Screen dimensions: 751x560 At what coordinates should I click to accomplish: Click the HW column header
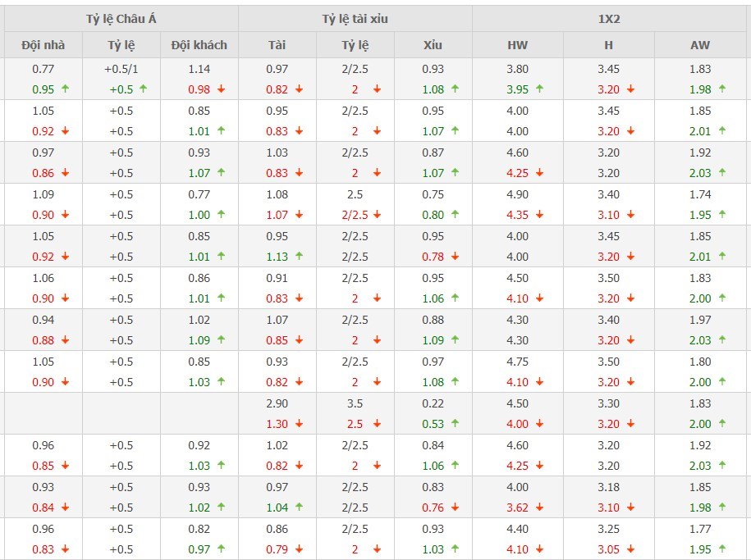point(518,45)
